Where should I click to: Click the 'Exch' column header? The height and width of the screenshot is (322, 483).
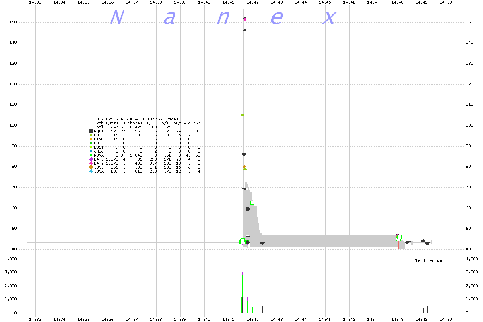point(99,123)
